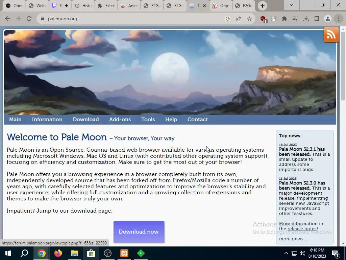Image resolution: width=346 pixels, height=260 pixels.
Task: Close the current Pale Moon tab
Action: (x=204, y=6)
